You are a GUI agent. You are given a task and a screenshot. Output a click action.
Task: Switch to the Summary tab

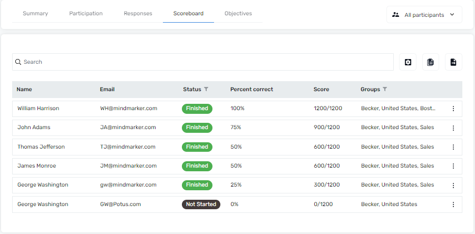click(x=35, y=14)
